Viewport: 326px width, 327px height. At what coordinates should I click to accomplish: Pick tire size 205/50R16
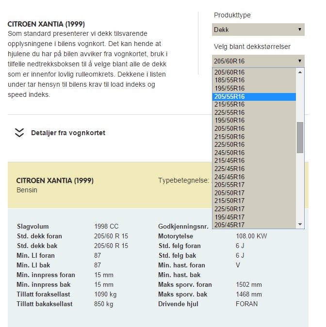coord(254,128)
